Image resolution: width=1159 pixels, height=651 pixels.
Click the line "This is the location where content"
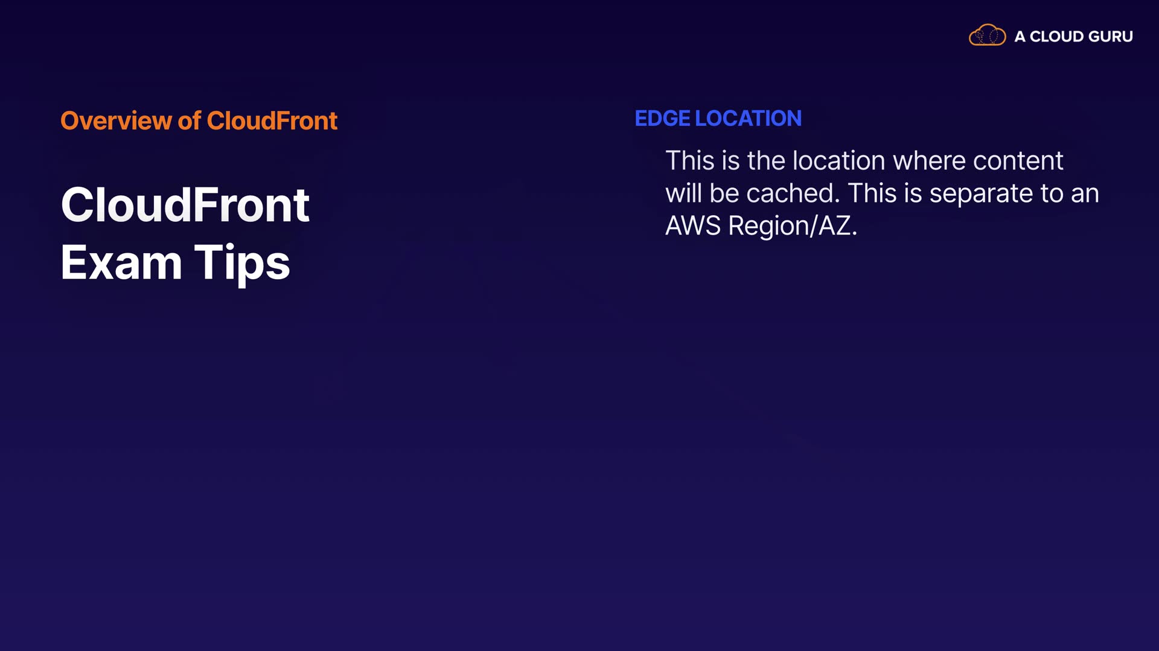point(864,161)
